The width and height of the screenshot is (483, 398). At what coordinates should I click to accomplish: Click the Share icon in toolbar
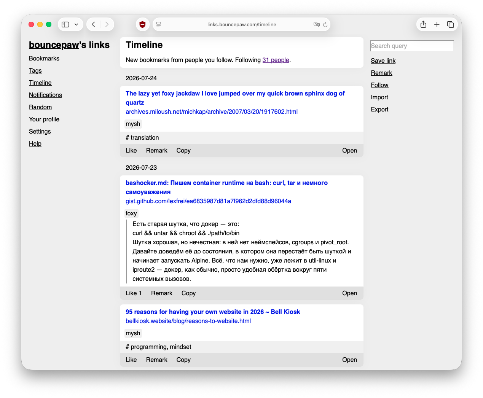click(423, 24)
